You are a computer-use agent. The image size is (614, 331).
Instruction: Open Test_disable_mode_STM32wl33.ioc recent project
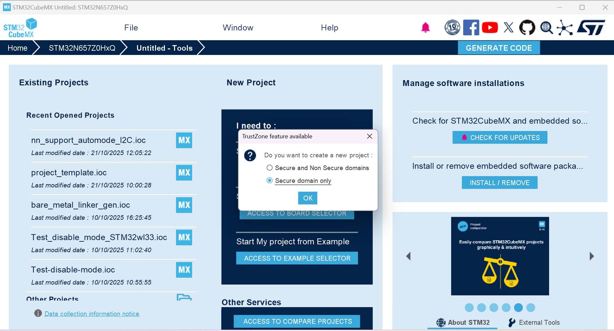99,237
